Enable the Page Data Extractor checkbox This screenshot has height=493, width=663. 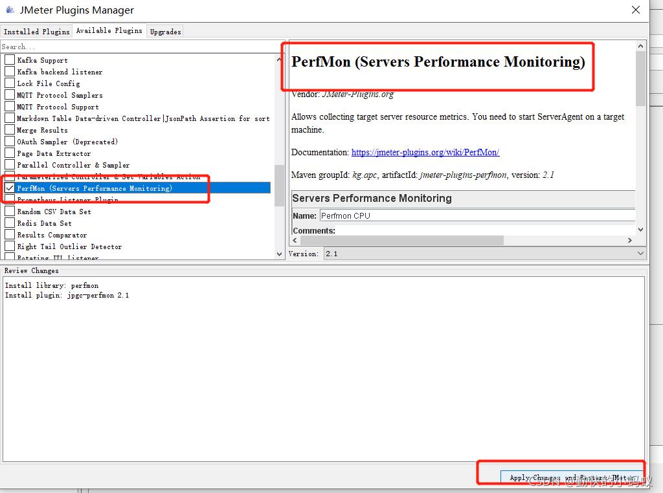point(10,153)
